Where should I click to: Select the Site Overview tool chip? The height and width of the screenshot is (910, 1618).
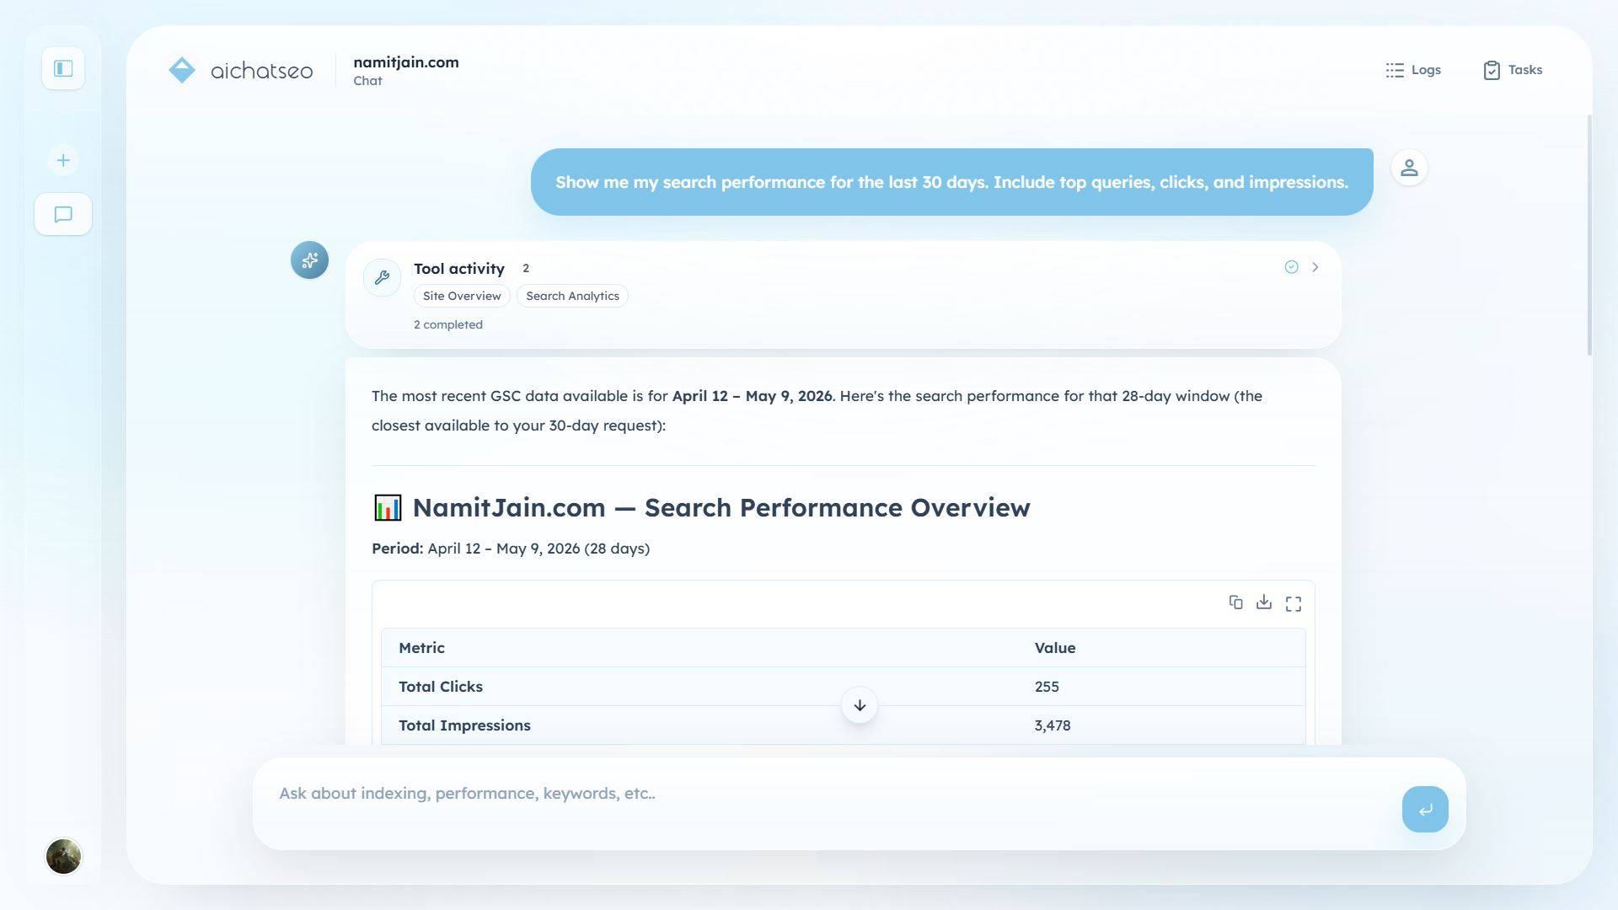tap(462, 296)
